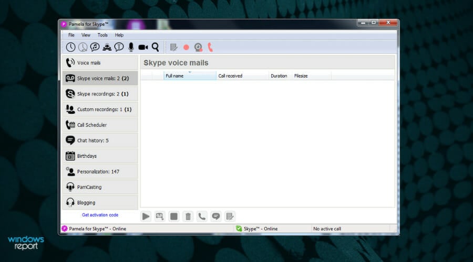This screenshot has width=473, height=262.
Task: Click the purple Pamela status bar icon
Action: (x=64, y=228)
